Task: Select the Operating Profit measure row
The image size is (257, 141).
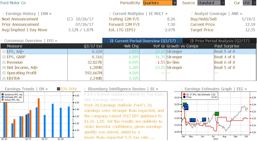Action: click(x=128, y=73)
